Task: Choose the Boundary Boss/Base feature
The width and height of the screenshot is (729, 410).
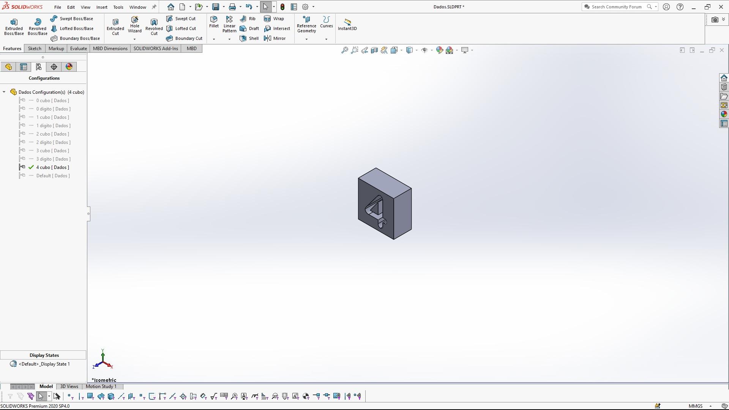Action: click(75, 38)
